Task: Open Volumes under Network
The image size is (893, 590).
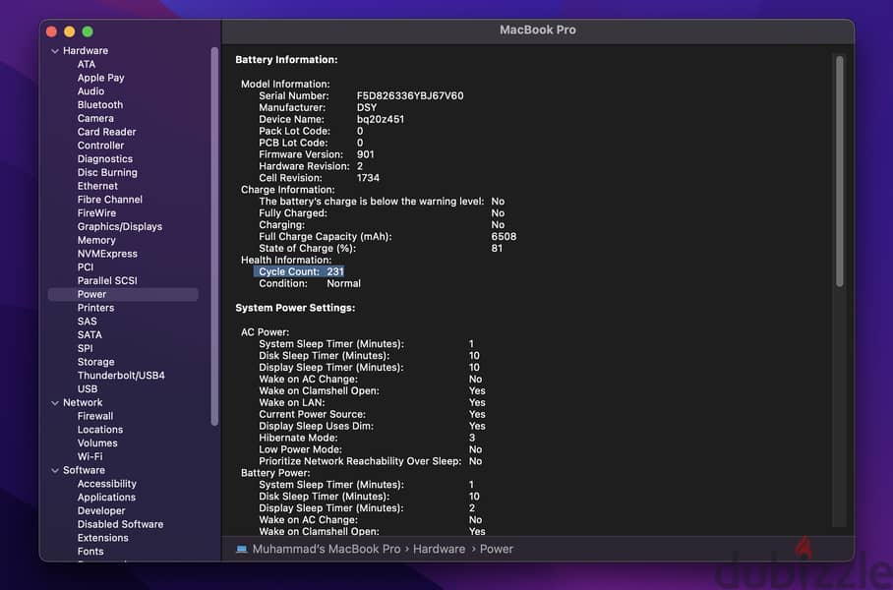Action: 98,443
